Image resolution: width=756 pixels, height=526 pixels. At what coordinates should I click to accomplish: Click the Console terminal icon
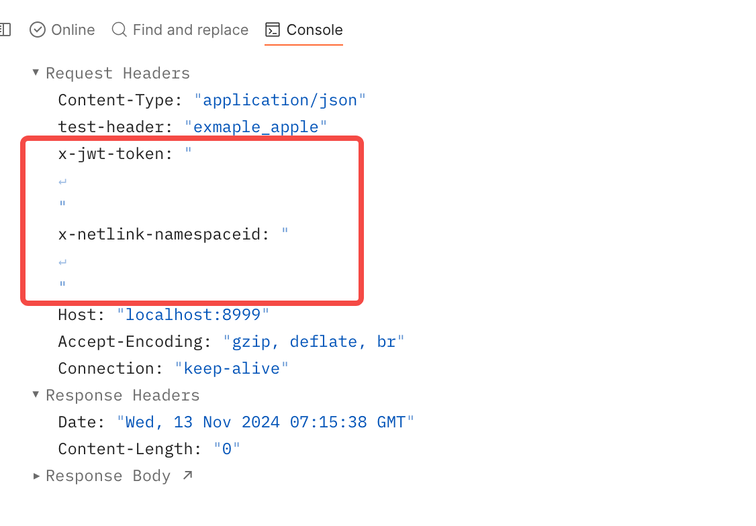273,30
